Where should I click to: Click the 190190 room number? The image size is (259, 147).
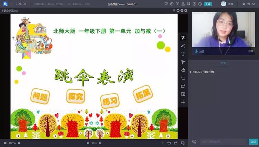coord(21,4)
